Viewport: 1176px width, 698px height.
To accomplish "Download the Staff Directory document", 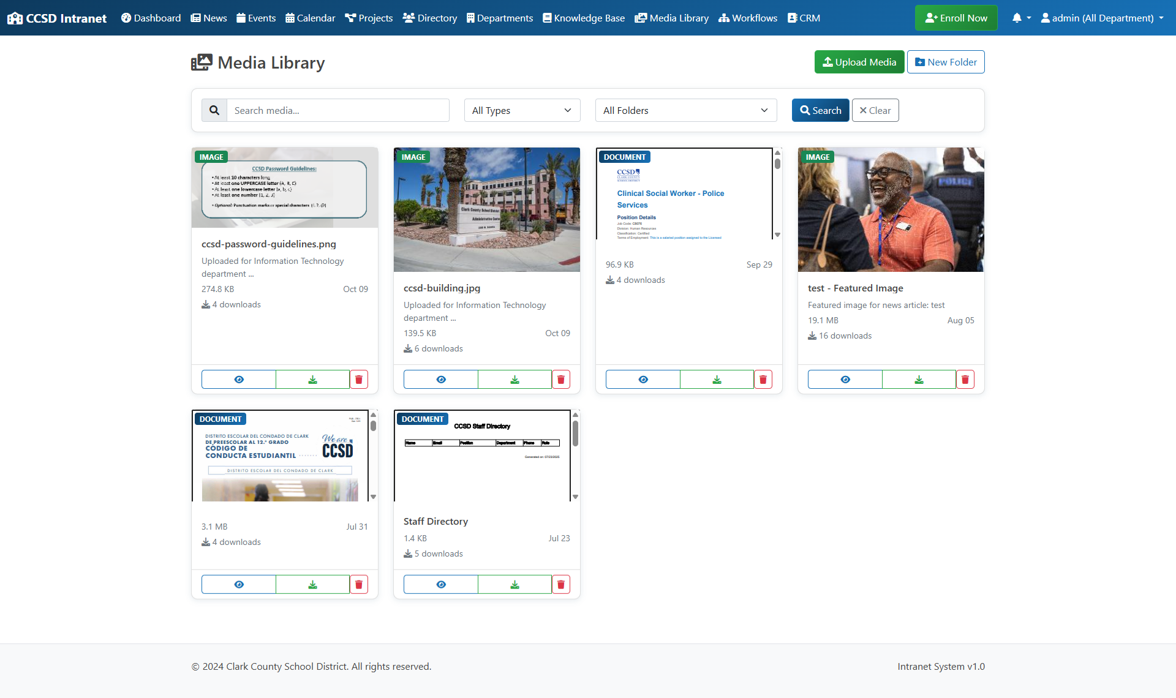I will 514,585.
